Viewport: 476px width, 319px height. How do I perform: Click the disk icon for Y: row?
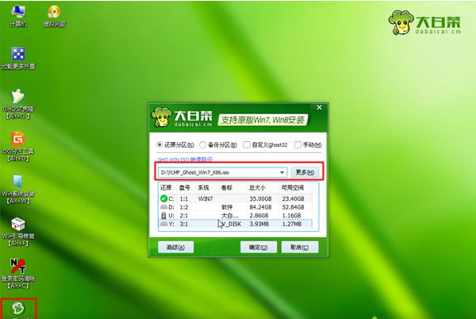tap(163, 224)
